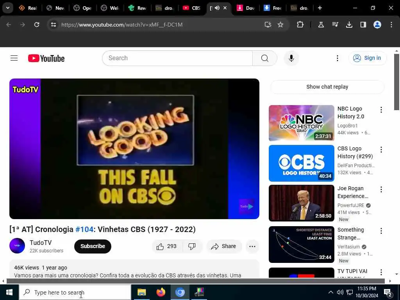Open the TudoTV channel name link
Viewport: 400px width, 300px height.
[x=40, y=243]
